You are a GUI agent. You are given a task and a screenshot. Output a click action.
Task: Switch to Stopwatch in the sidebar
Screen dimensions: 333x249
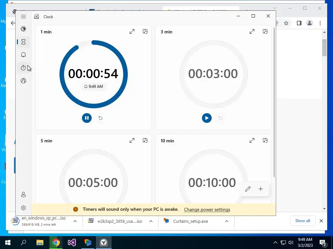(x=23, y=68)
